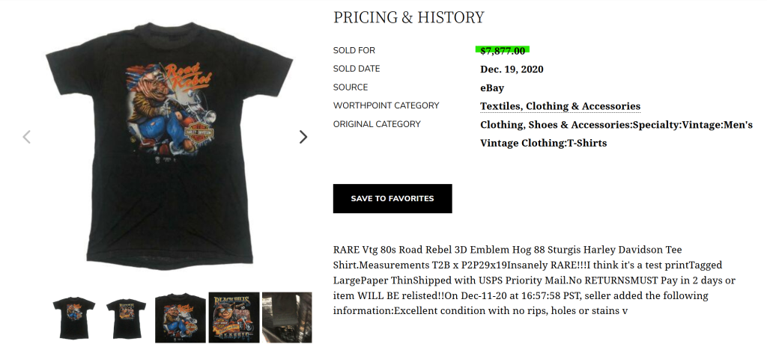Click the previous image arrow

click(27, 137)
